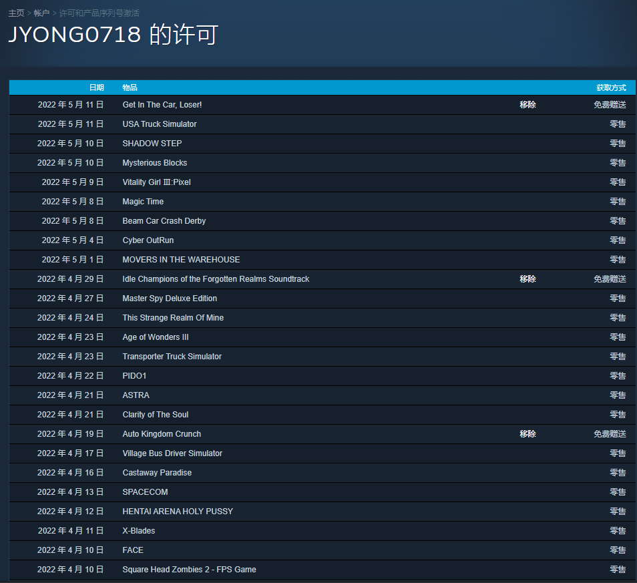The image size is (637, 583).
Task: Select Square Head Zombies 2 - FPS Game
Action: click(190, 570)
